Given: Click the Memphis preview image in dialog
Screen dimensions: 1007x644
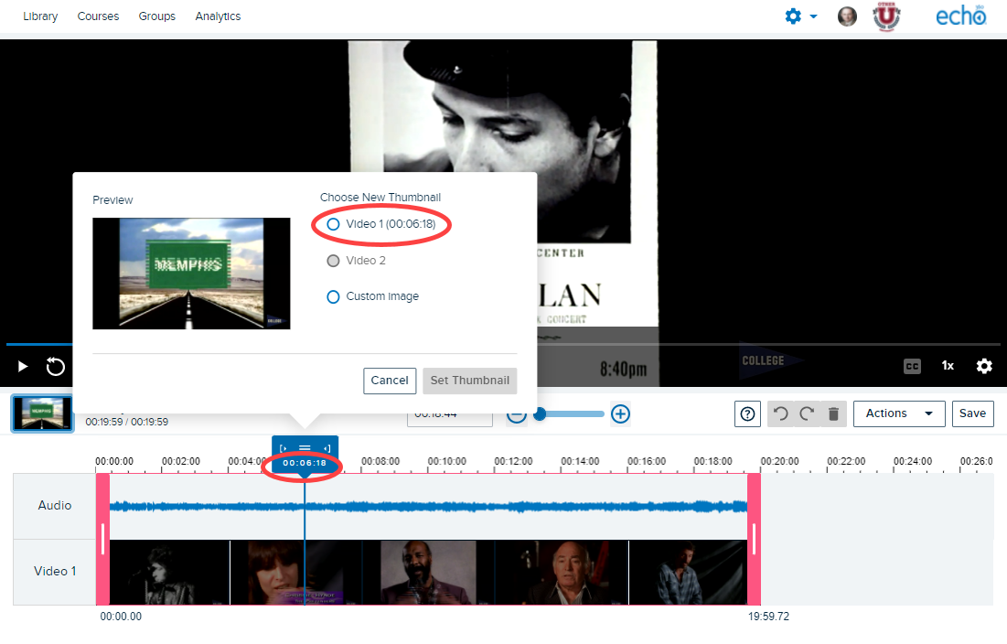Looking at the screenshot, I should (x=191, y=274).
